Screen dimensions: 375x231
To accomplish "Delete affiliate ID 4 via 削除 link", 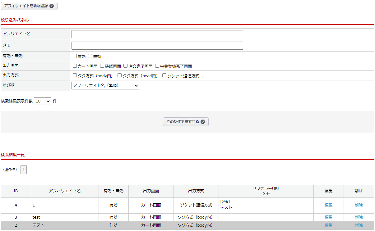I will [359, 205].
